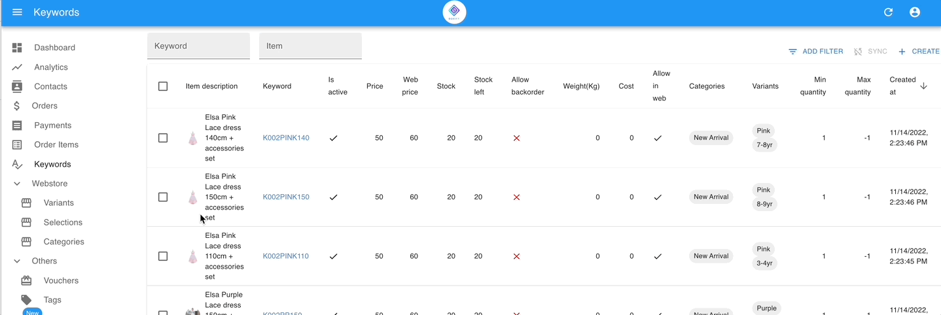The image size is (941, 315).
Task: Click the CREATE button
Action: click(919, 52)
